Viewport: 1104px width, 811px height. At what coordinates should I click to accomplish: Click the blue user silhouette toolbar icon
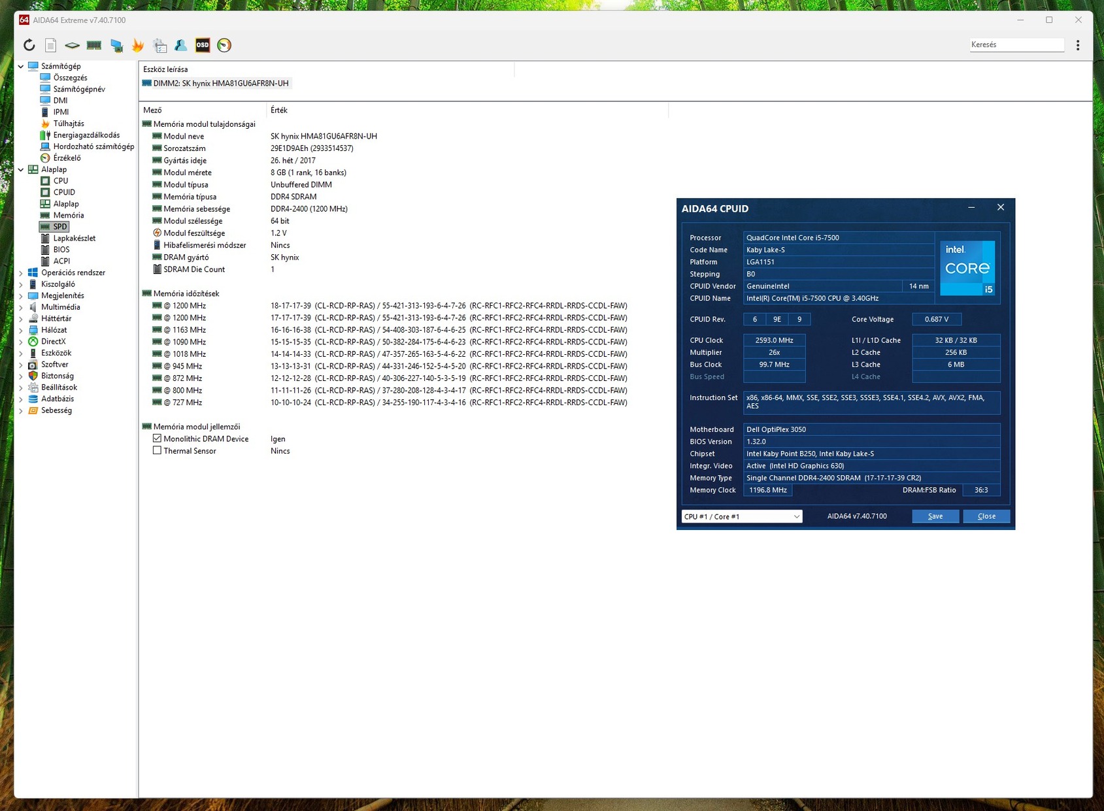tap(181, 45)
